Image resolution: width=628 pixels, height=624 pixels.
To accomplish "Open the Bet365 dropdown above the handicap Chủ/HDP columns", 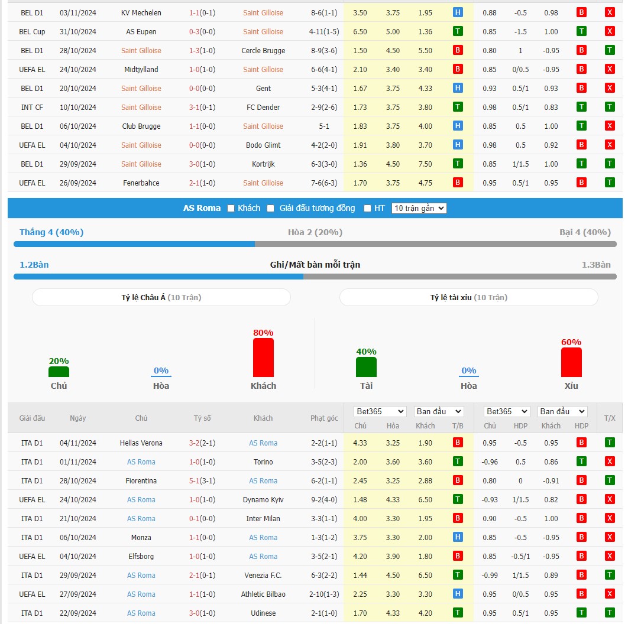I will pyautogui.click(x=507, y=411).
